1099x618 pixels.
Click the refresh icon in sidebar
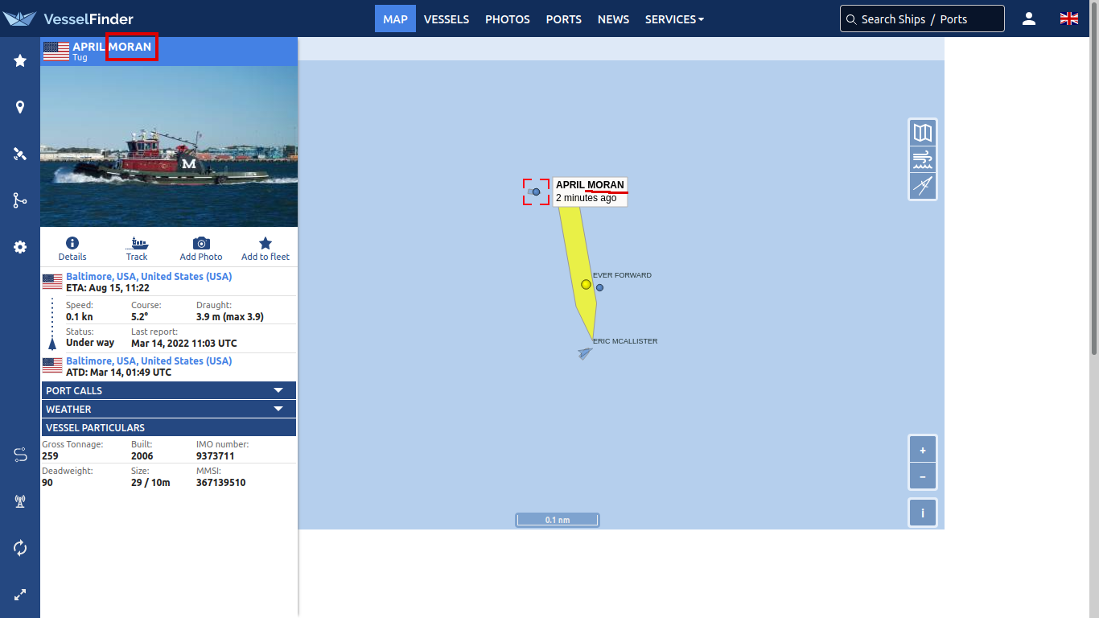(x=20, y=548)
